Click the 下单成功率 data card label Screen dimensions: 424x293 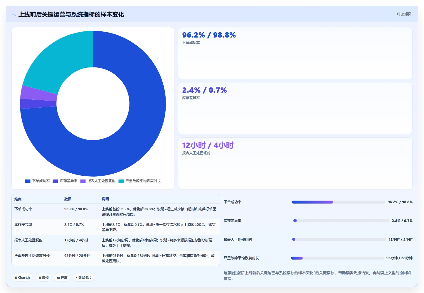[x=191, y=43]
